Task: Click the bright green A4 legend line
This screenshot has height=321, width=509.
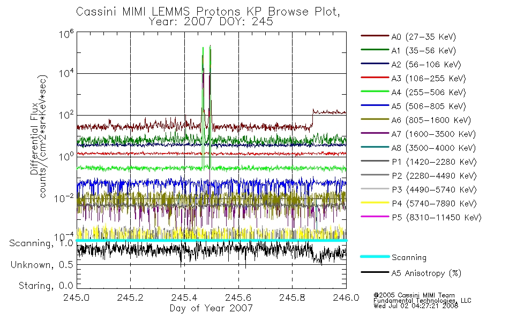Action: [x=375, y=91]
